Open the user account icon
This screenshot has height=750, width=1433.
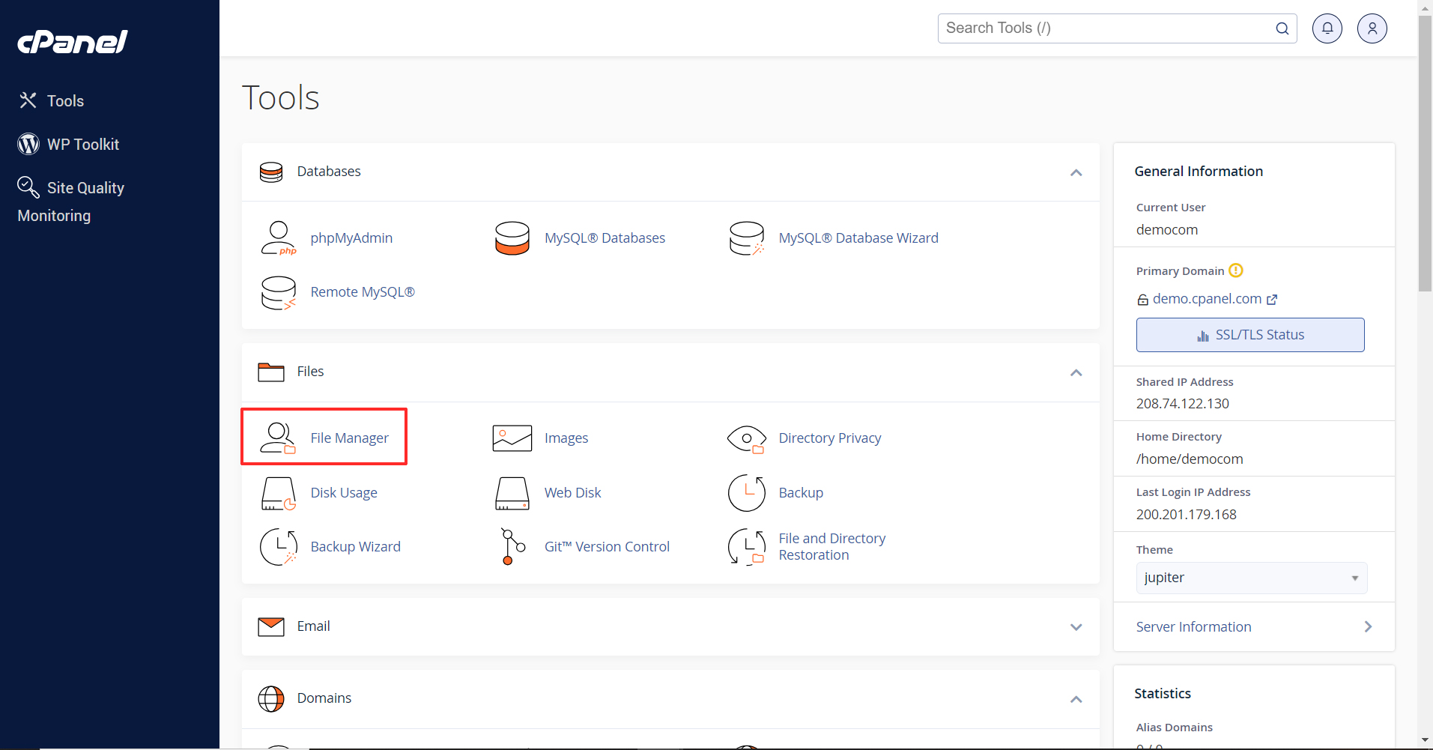[x=1372, y=28]
